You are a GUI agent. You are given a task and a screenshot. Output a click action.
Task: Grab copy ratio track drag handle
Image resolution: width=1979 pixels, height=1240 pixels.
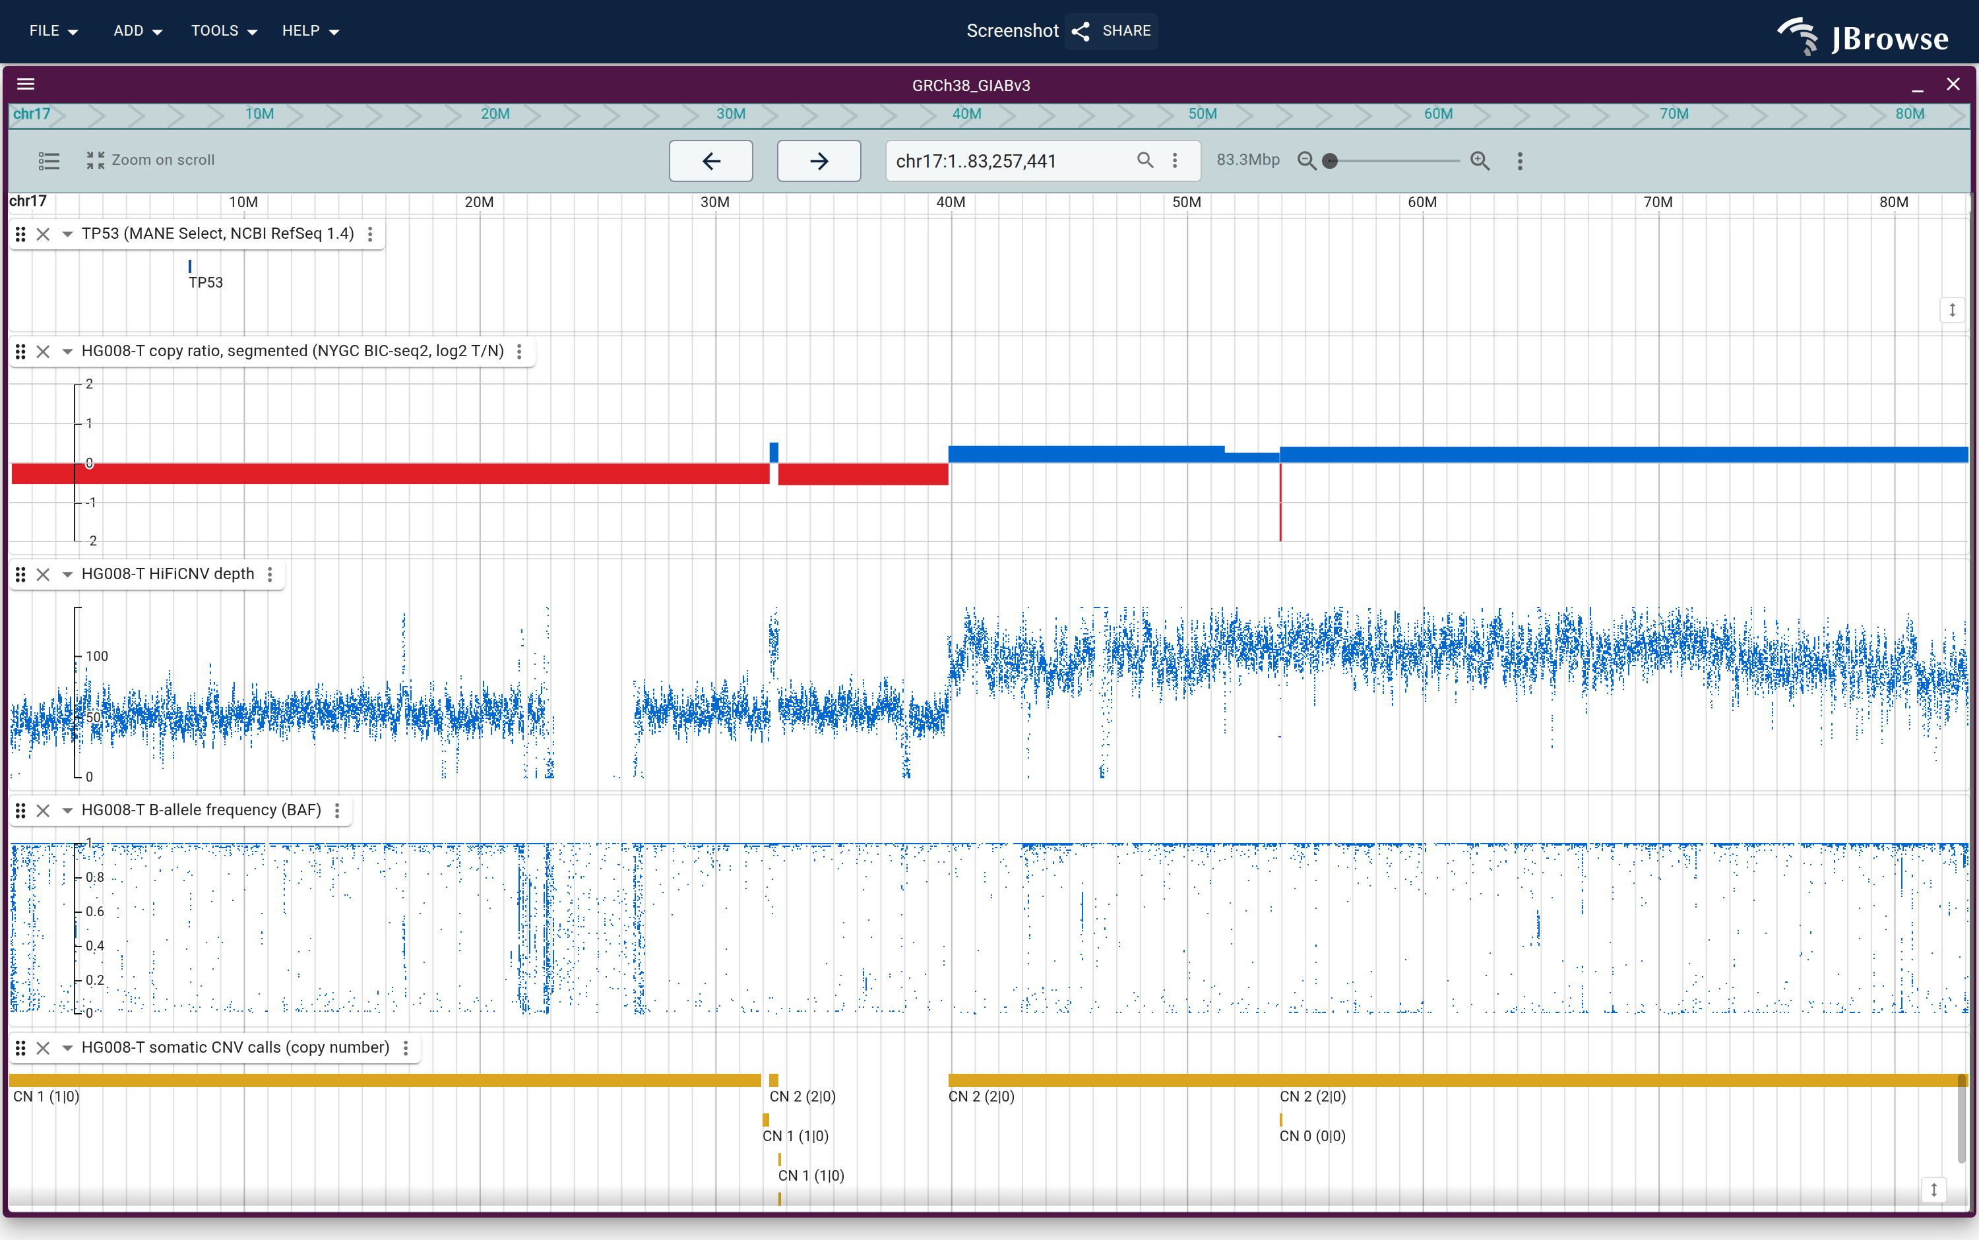[20, 352]
